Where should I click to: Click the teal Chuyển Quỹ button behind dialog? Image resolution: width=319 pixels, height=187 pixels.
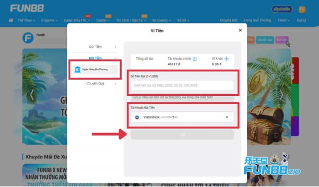tap(265, 40)
